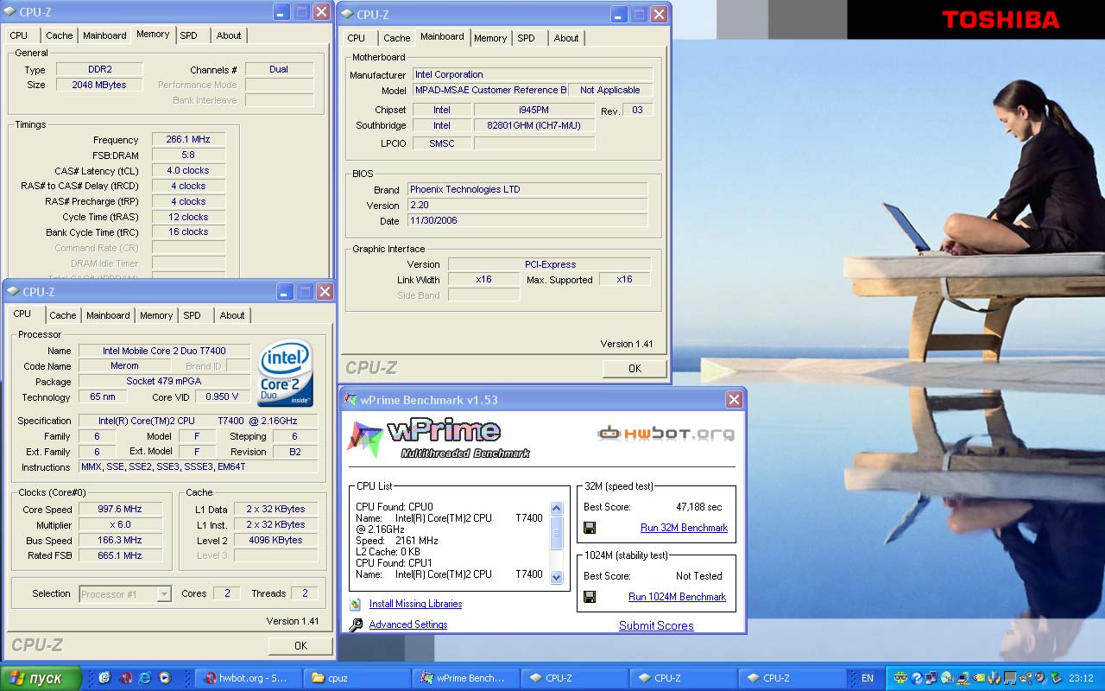1105x691 pixels.
Task: Click the '47,188 sec' best score text
Action: coord(699,507)
